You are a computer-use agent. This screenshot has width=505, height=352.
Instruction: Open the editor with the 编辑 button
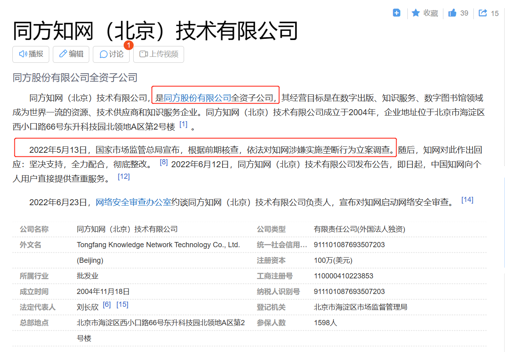click(x=71, y=54)
